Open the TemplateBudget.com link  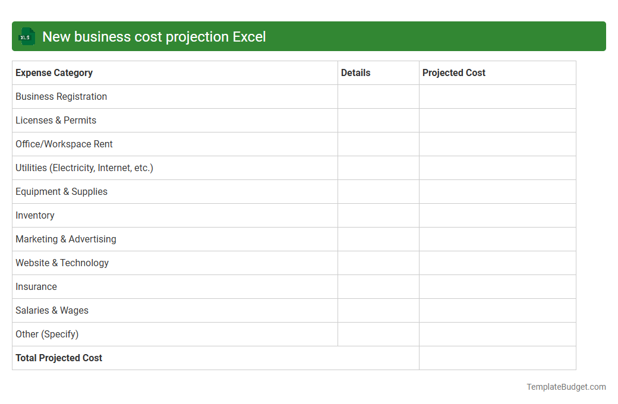[566, 387]
